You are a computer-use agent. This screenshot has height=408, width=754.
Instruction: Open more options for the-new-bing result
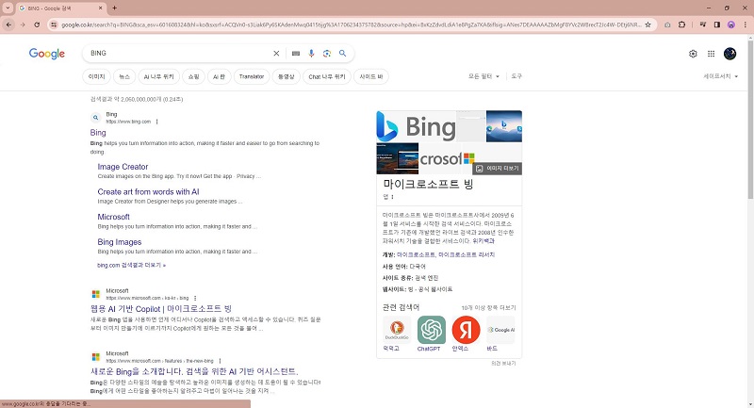[x=220, y=361]
